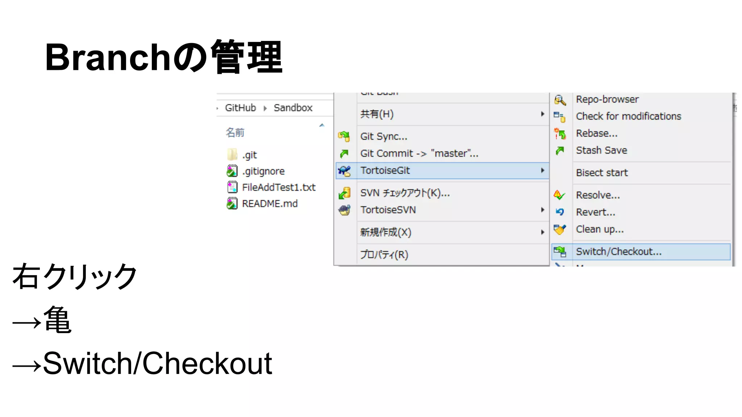Select プロパティ(R) from the context menu
Viewport: 742px width, 417px height.
442,255
